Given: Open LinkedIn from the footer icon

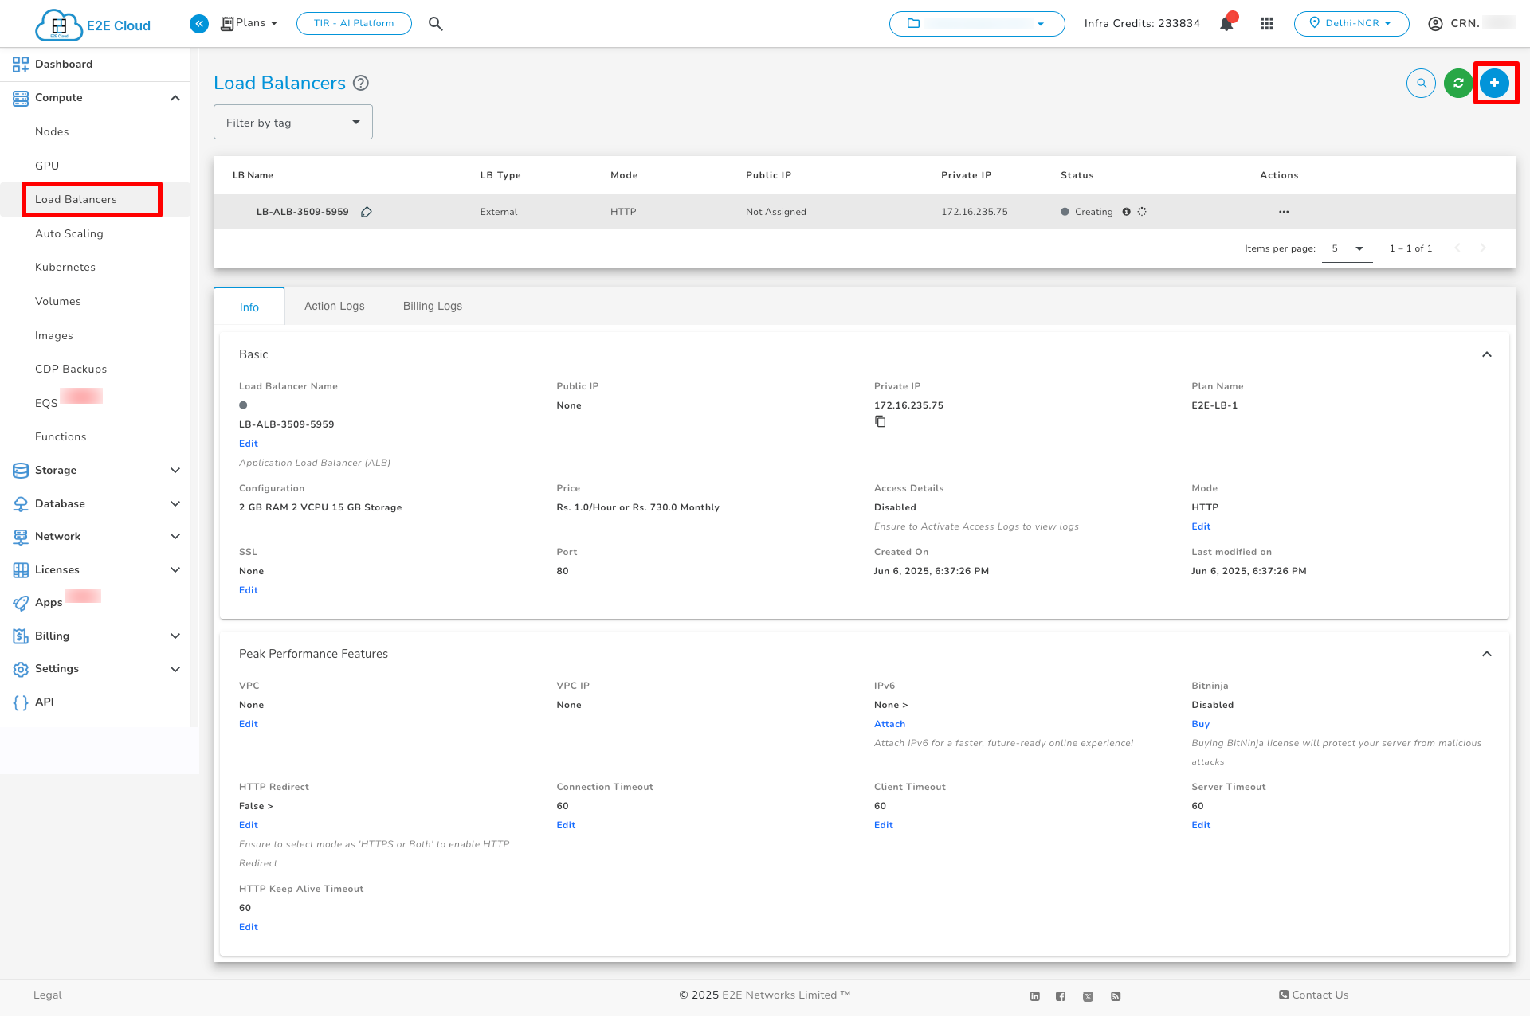Looking at the screenshot, I should coord(1034,995).
